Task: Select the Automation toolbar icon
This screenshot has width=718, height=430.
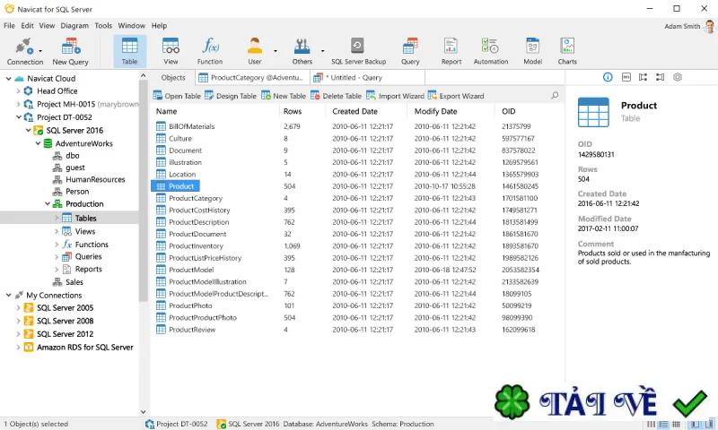Action: 490,51
